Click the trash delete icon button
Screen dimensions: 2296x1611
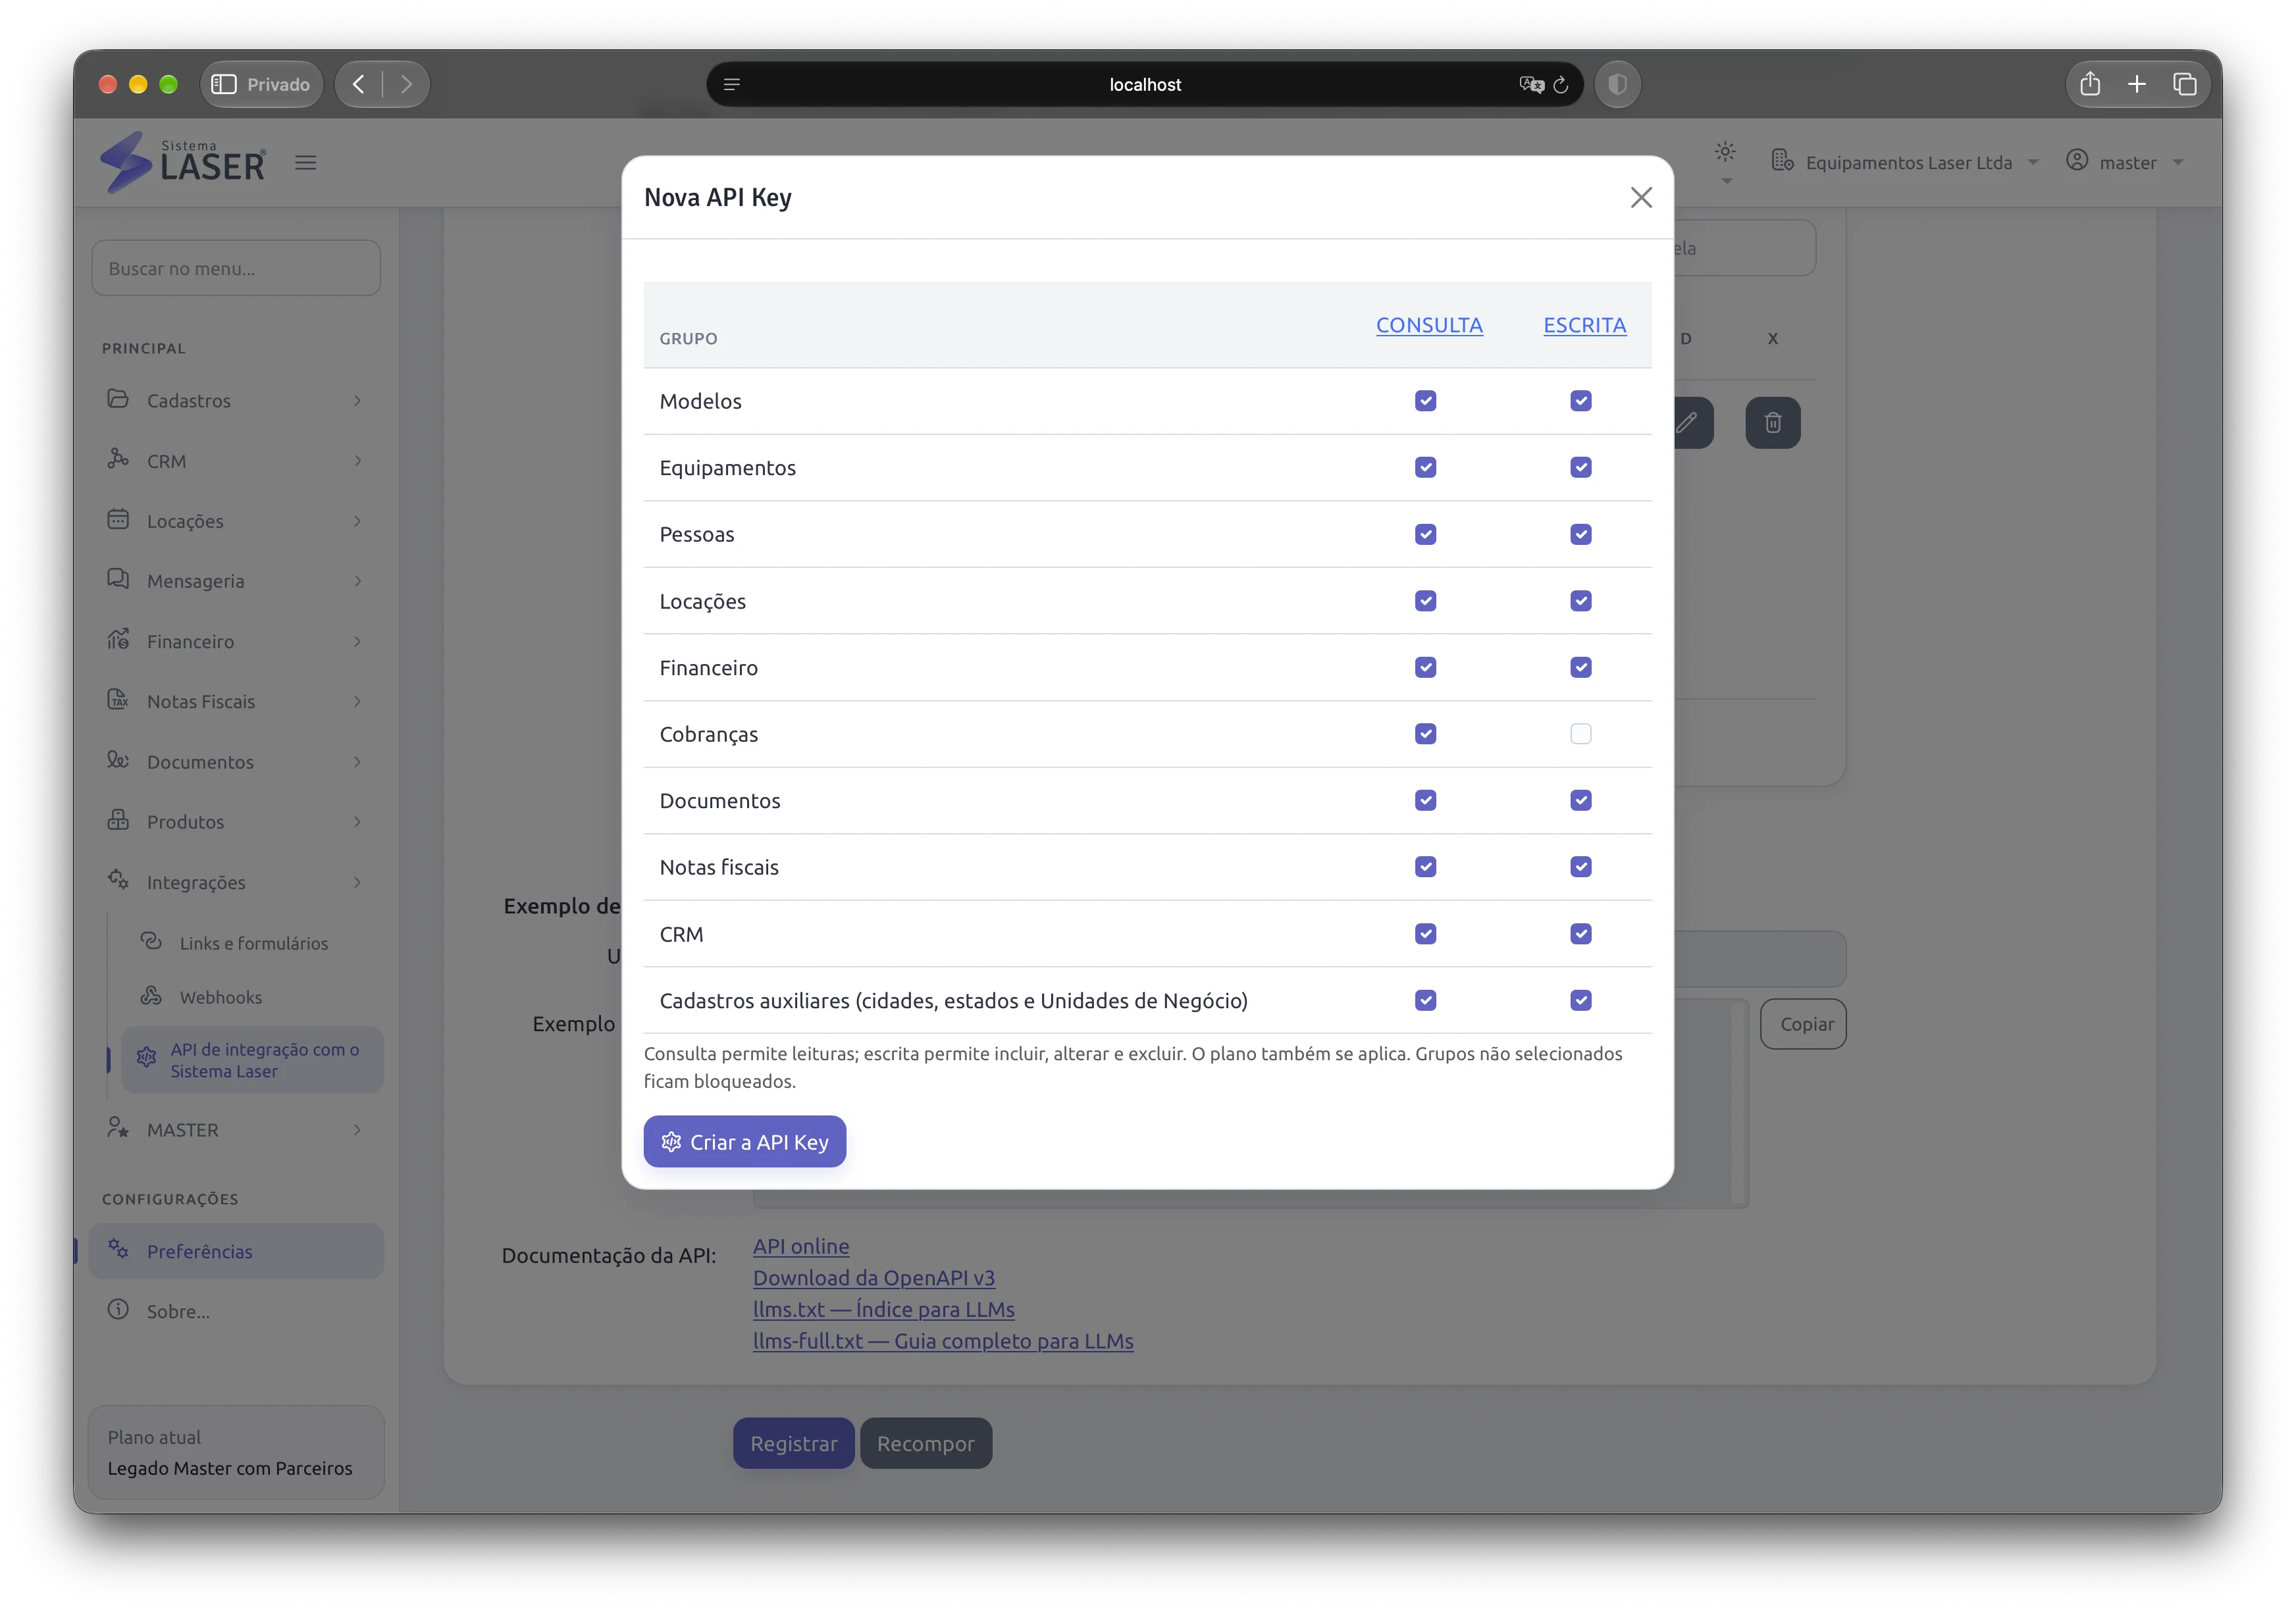coord(1772,422)
